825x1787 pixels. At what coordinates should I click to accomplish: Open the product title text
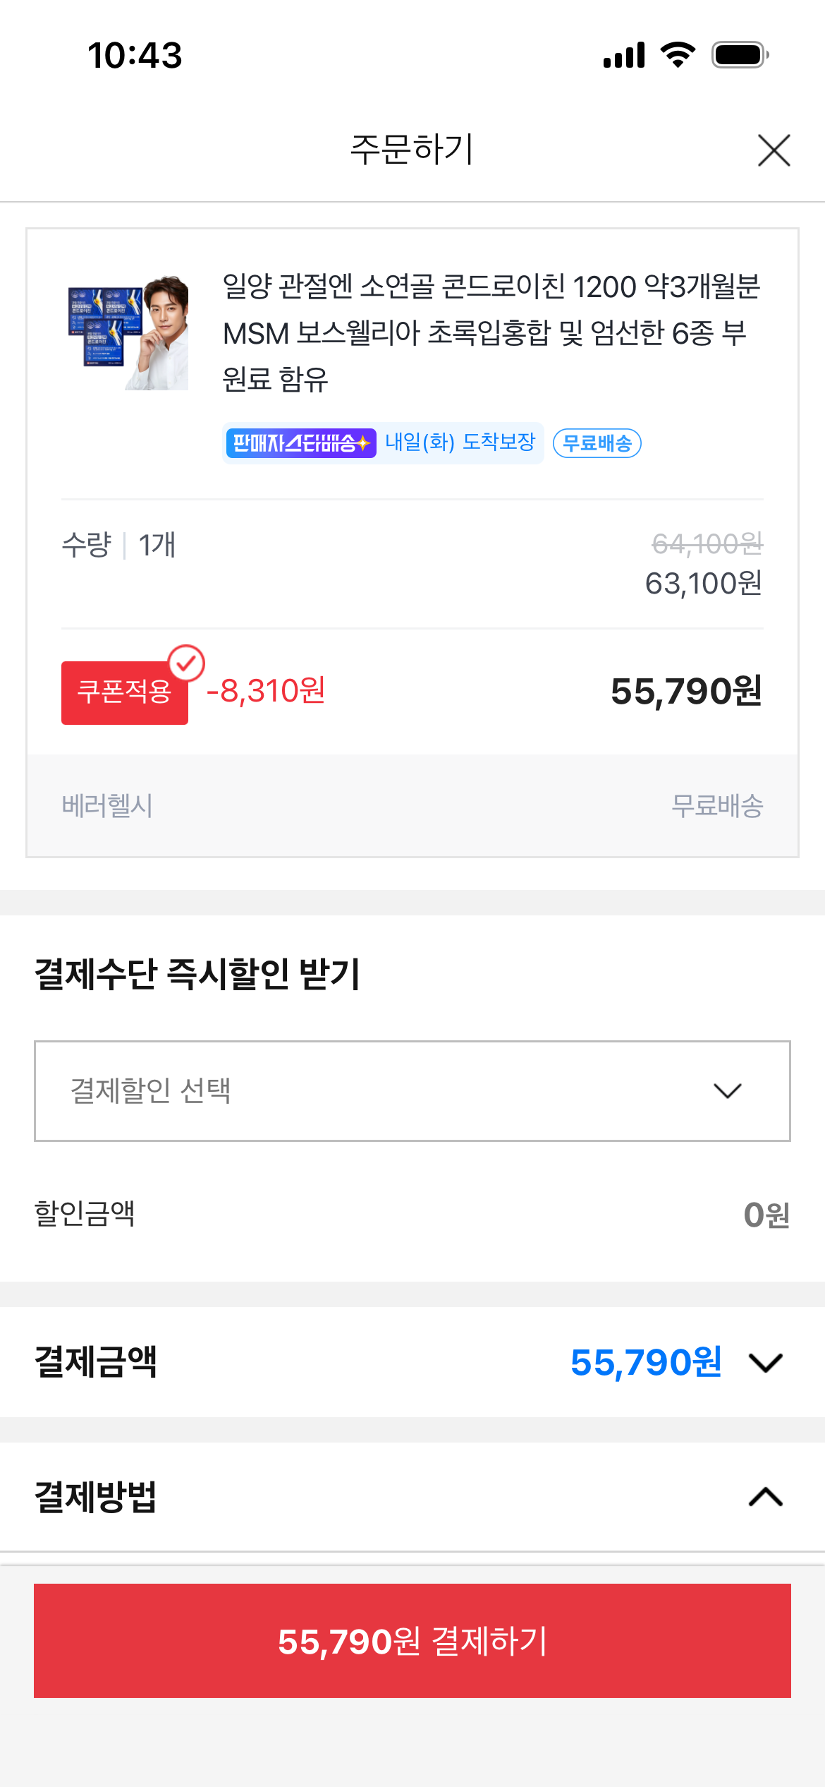coord(491,332)
